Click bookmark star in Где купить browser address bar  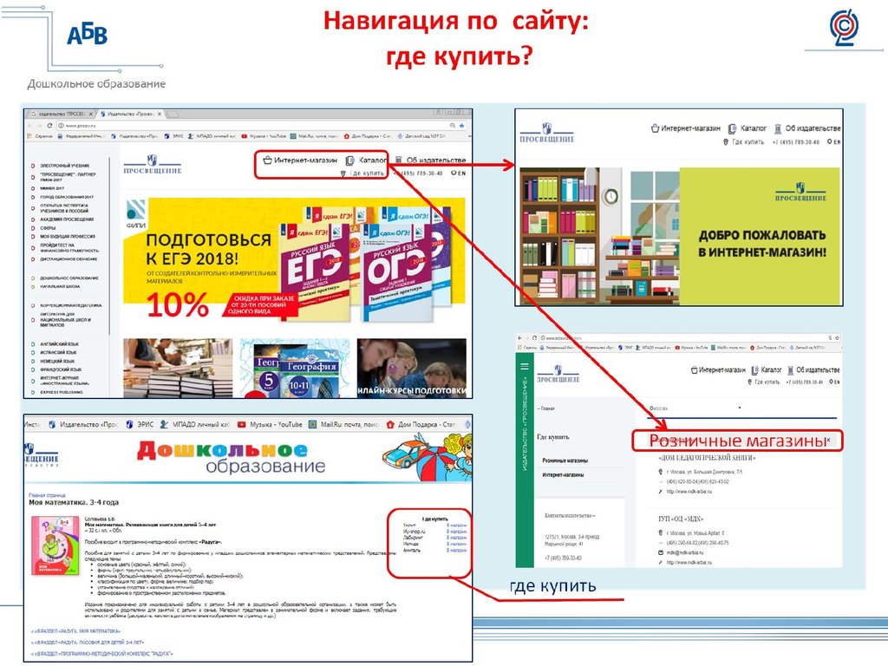point(837,337)
